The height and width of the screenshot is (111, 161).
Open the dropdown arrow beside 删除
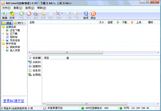pyautogui.click(x=62, y=13)
